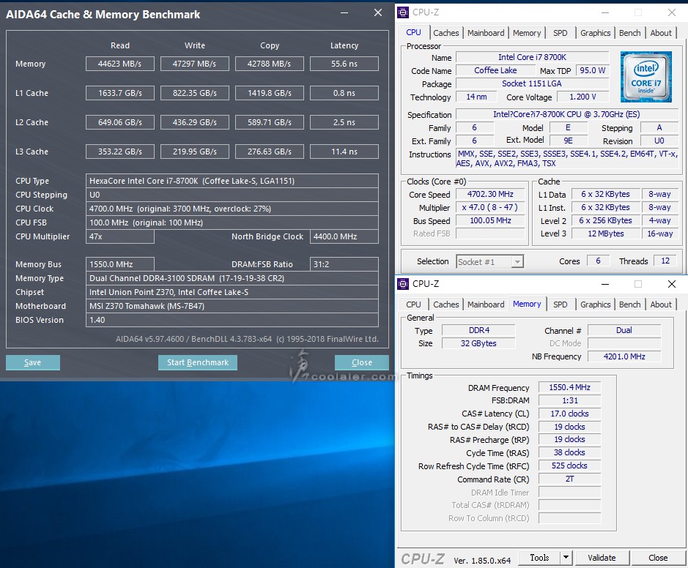The height and width of the screenshot is (568, 688).
Task: Click the L2 Cache Read value 649.06 GB/s
Action: pos(119,122)
